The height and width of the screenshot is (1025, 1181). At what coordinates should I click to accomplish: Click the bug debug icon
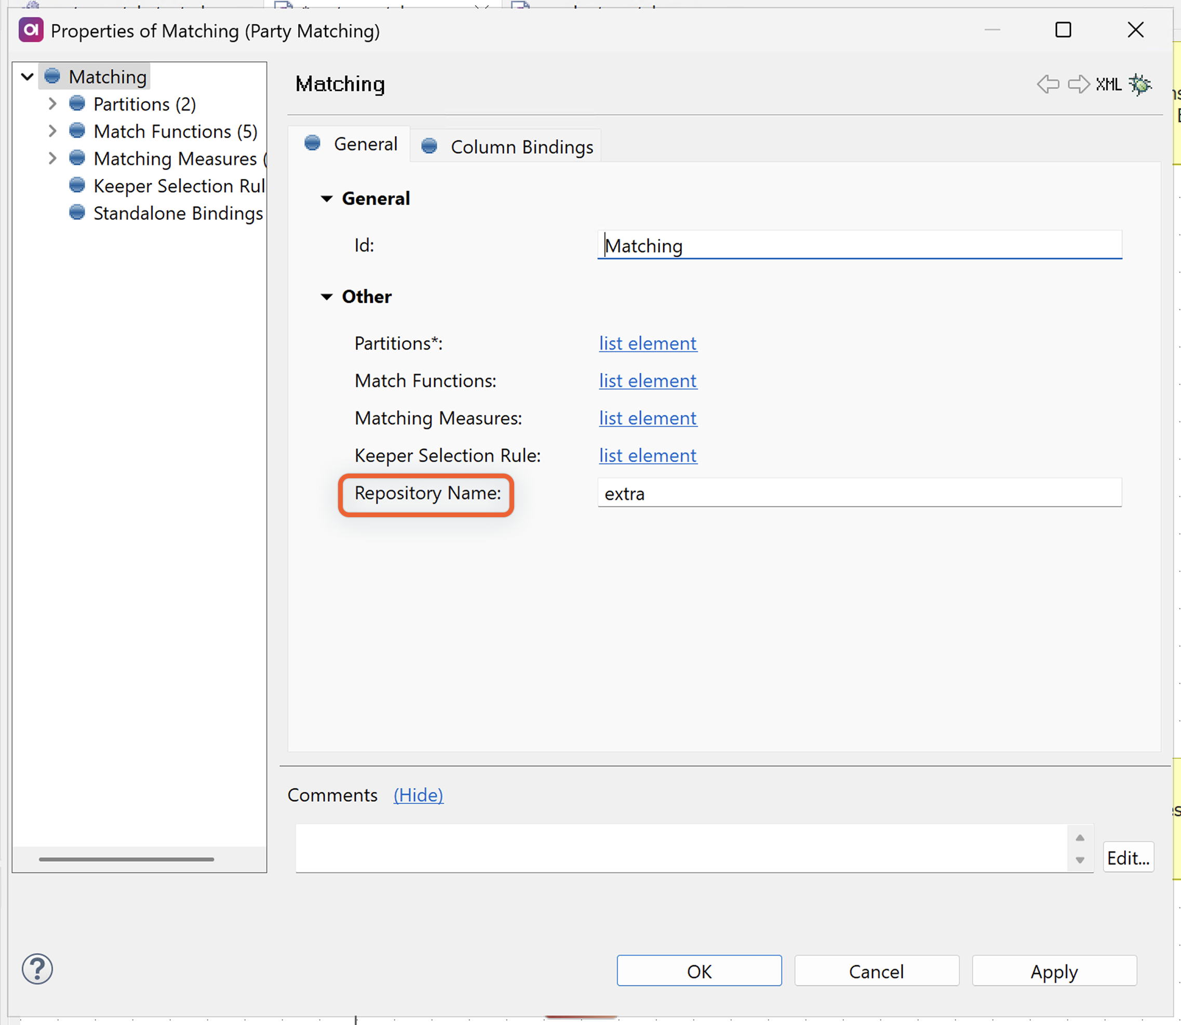tap(1140, 84)
